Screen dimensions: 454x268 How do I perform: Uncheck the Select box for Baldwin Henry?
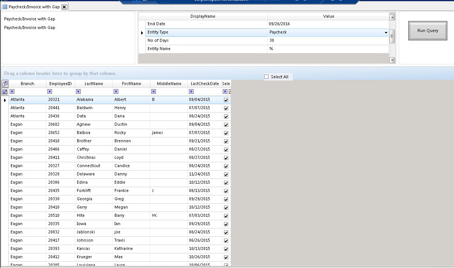pyautogui.click(x=226, y=108)
